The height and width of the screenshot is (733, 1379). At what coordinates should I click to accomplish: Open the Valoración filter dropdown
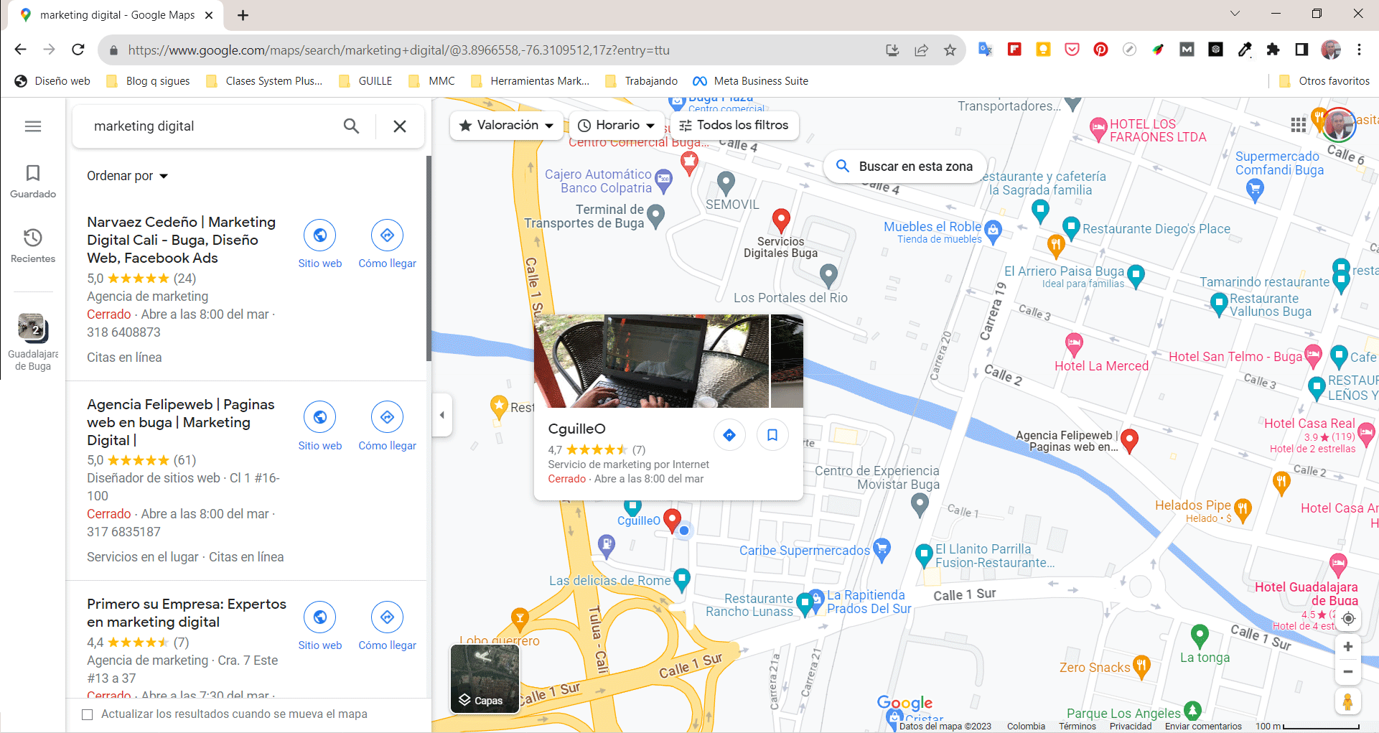(507, 126)
